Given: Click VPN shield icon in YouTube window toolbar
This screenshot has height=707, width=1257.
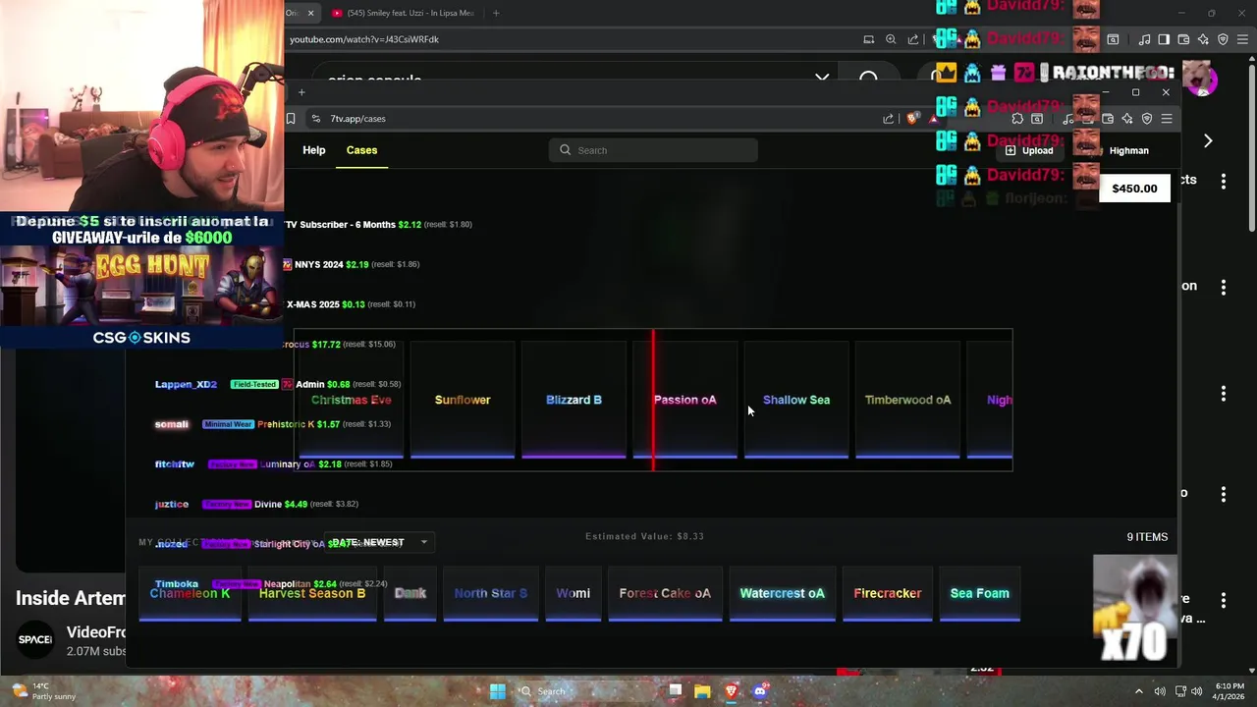Looking at the screenshot, I should (x=1223, y=39).
